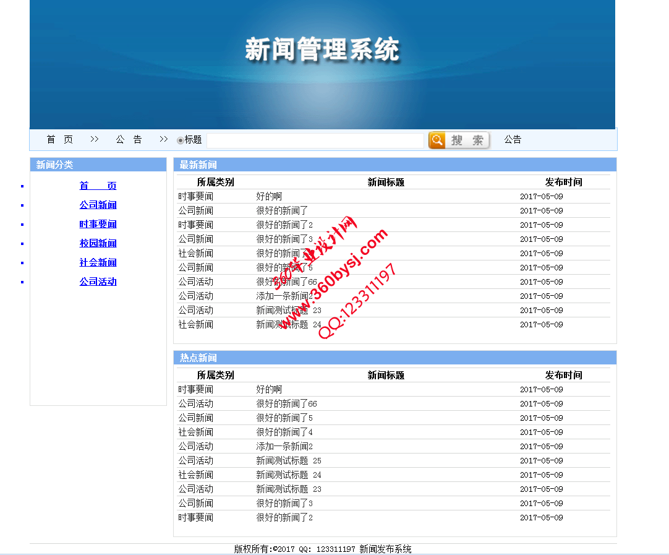This screenshot has height=555, width=669.
Task: Open 很好的新闻了3 in 最新新闻 list
Action: click(x=284, y=239)
